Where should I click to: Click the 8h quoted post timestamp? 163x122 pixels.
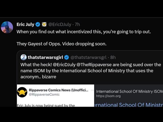click(x=113, y=57)
